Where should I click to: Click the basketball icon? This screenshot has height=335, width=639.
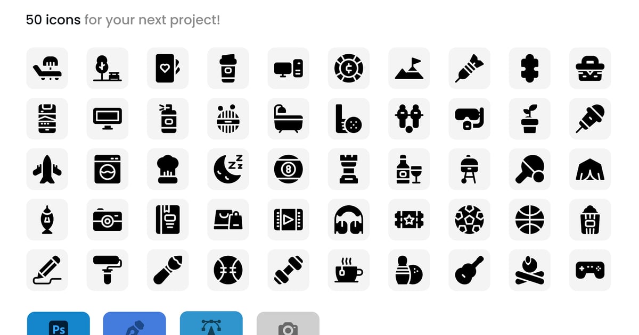(x=530, y=220)
